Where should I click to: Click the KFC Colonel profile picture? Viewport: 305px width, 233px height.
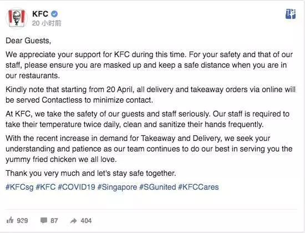pyautogui.click(x=17, y=18)
